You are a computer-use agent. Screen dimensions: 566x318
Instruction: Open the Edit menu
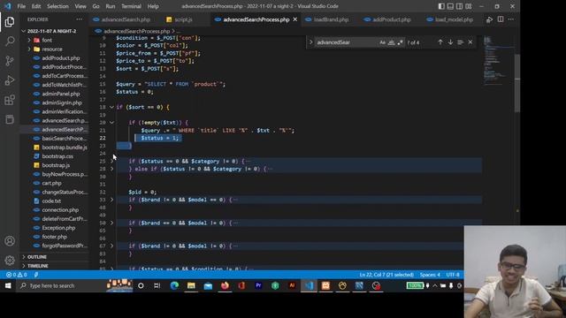36,6
